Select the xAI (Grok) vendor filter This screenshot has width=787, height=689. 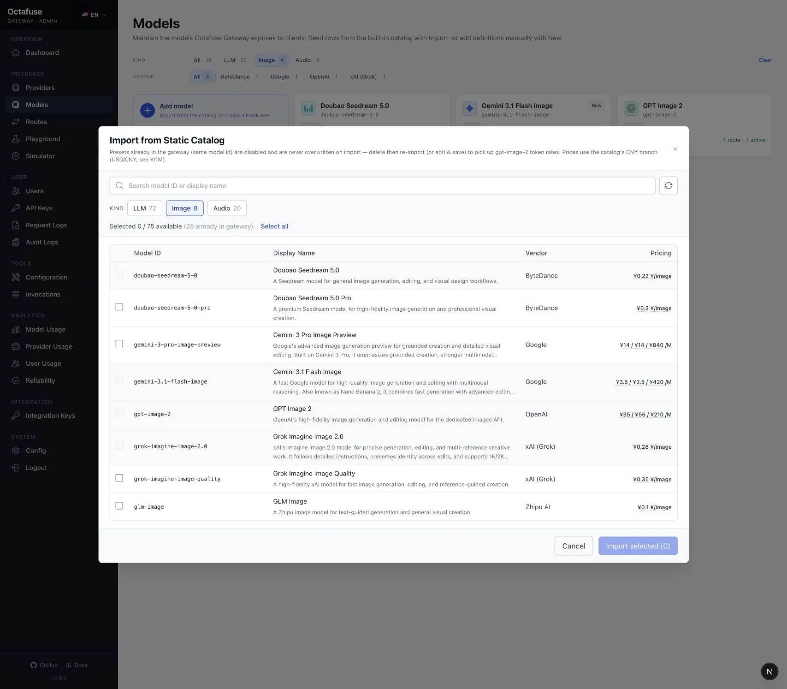[x=367, y=77]
